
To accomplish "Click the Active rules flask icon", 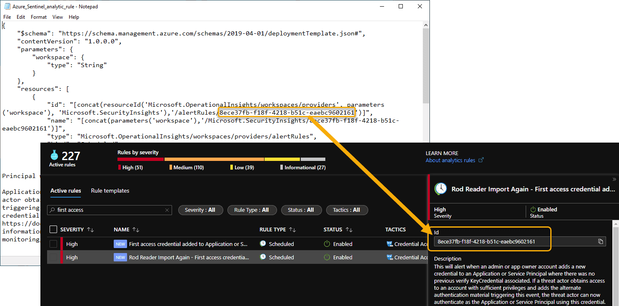I will click(54, 156).
